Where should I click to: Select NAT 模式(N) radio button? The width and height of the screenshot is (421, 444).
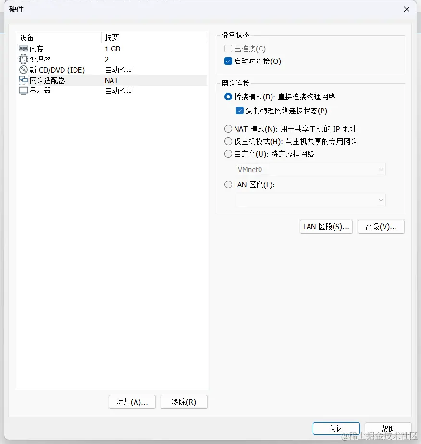228,129
